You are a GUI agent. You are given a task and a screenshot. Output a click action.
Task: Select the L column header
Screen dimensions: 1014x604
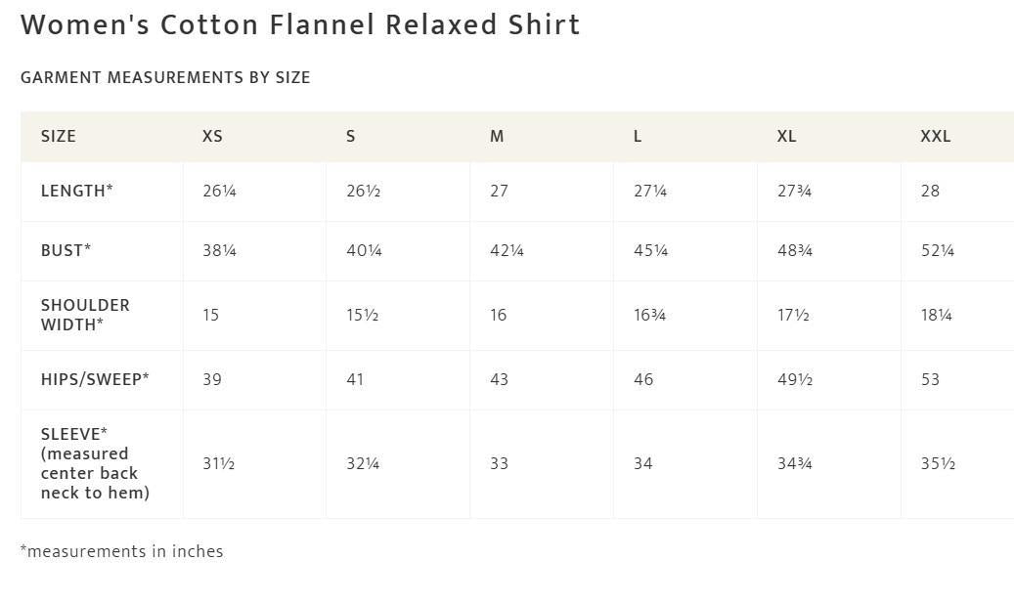point(638,137)
